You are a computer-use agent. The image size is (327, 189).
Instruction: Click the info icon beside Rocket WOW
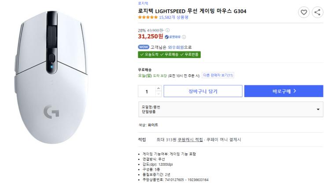[x=184, y=37]
